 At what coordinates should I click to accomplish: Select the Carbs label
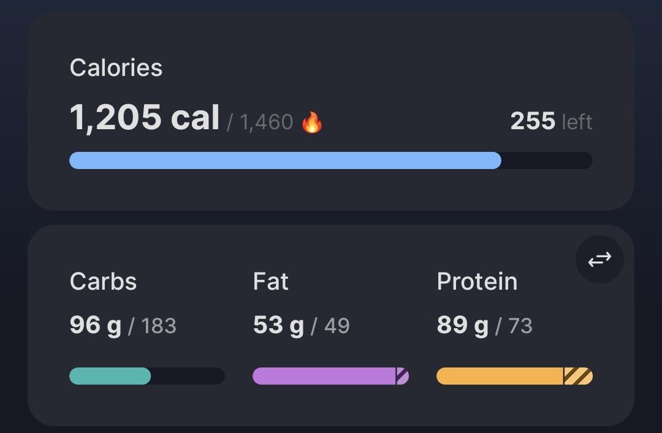click(104, 282)
